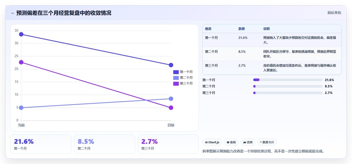352x164 pixels.
Task: Click the 维度 table column header
Action: (208, 29)
